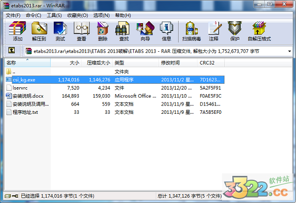Image resolution: width=296 pixels, height=203 pixels.
Task: Open the Help (帮助) menu
Action: 123,15
